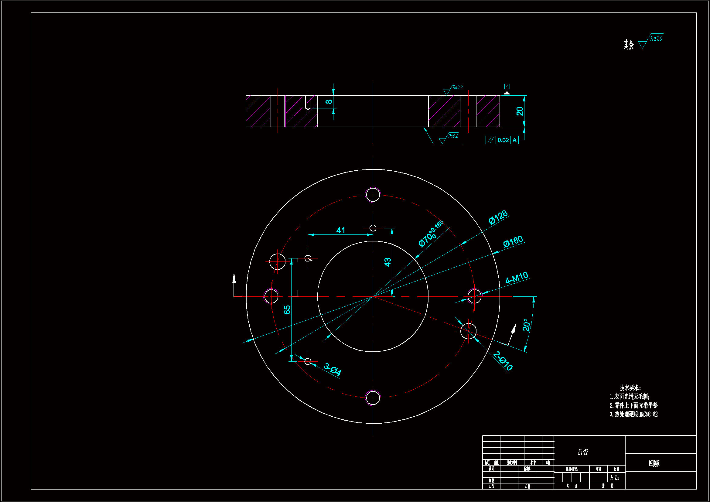Select the 20 thickness dimension in section view

click(520, 111)
